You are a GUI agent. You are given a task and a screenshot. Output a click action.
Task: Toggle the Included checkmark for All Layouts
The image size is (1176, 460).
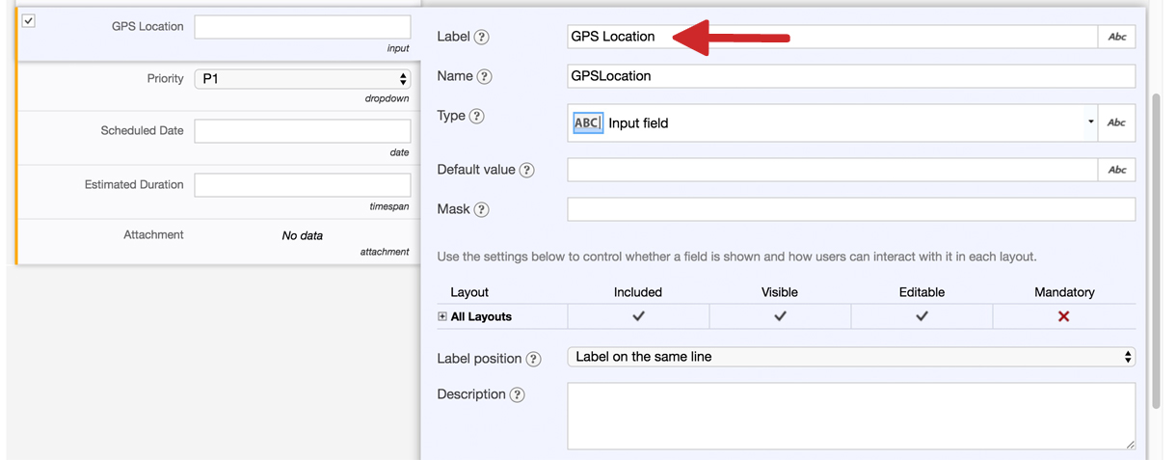[638, 316]
